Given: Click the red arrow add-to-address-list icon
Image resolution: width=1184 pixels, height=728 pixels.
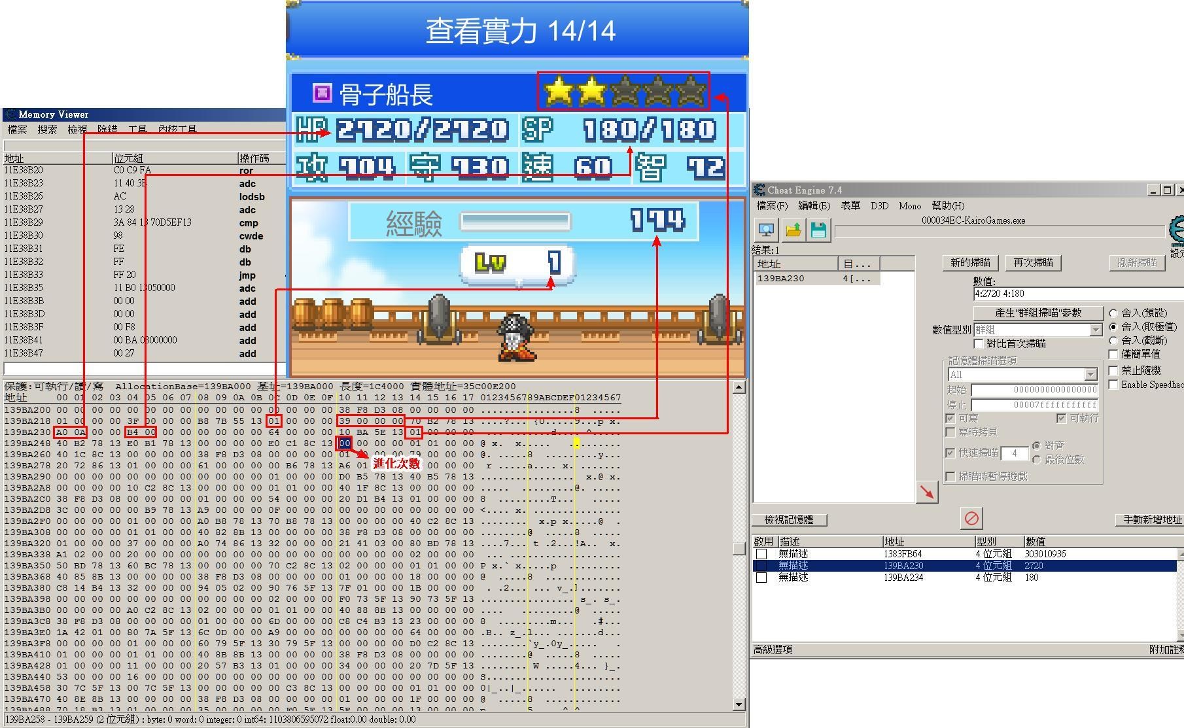Looking at the screenshot, I should (927, 492).
